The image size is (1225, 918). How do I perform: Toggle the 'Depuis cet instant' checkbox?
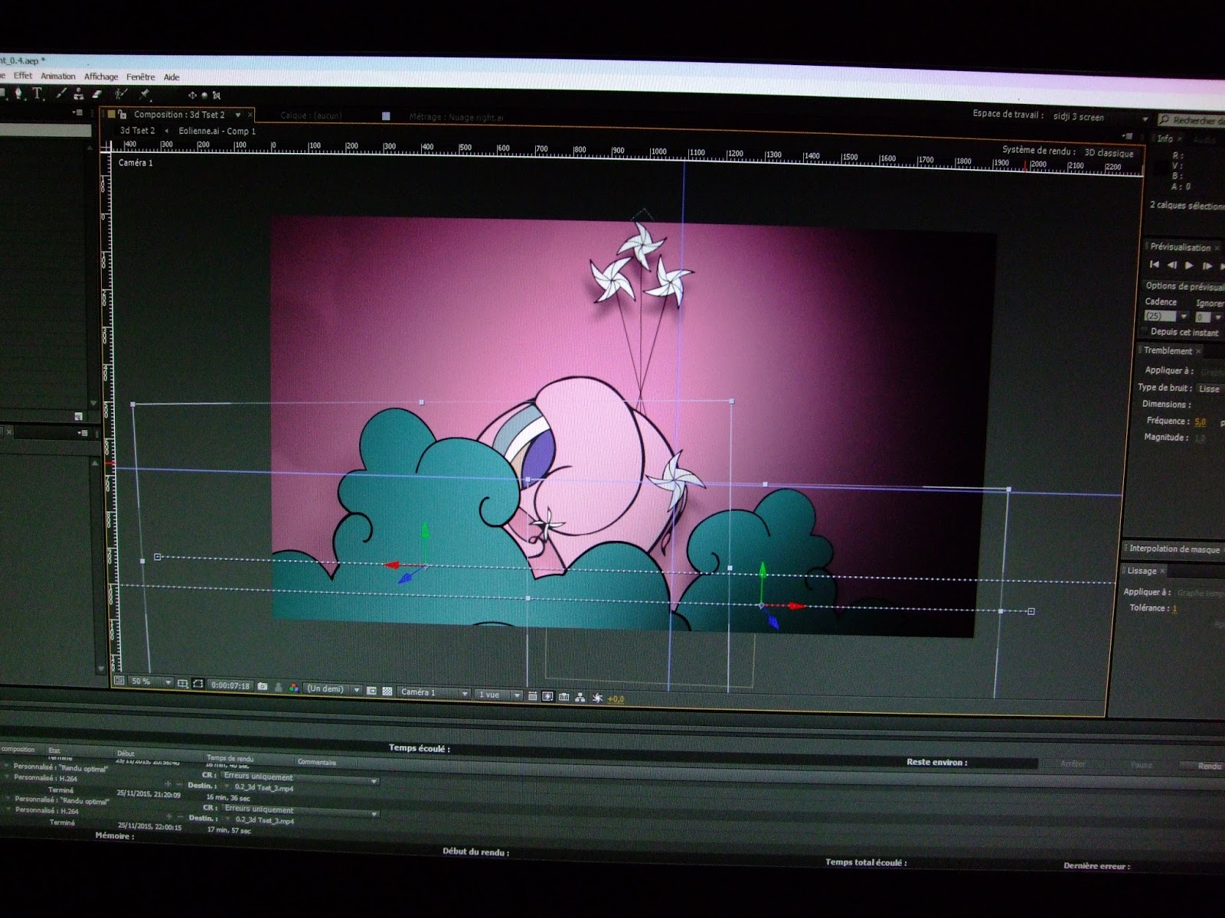1145,330
